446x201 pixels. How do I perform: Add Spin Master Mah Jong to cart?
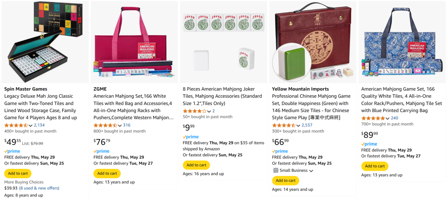[18, 173]
